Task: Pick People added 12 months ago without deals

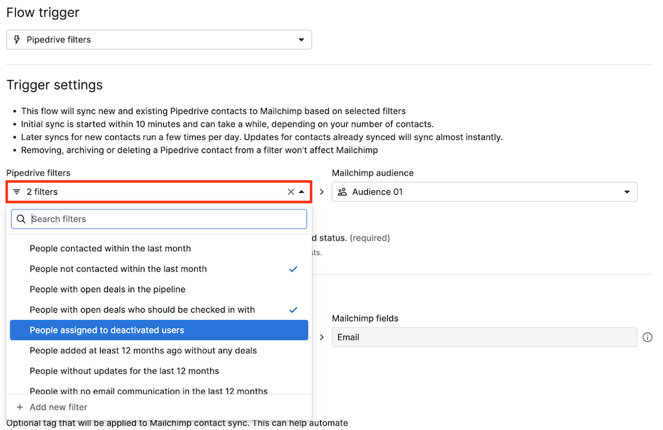Action: 143,350
